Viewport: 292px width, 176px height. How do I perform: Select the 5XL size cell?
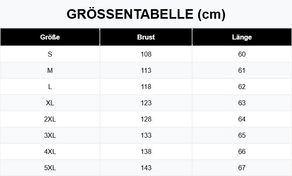tap(50, 168)
